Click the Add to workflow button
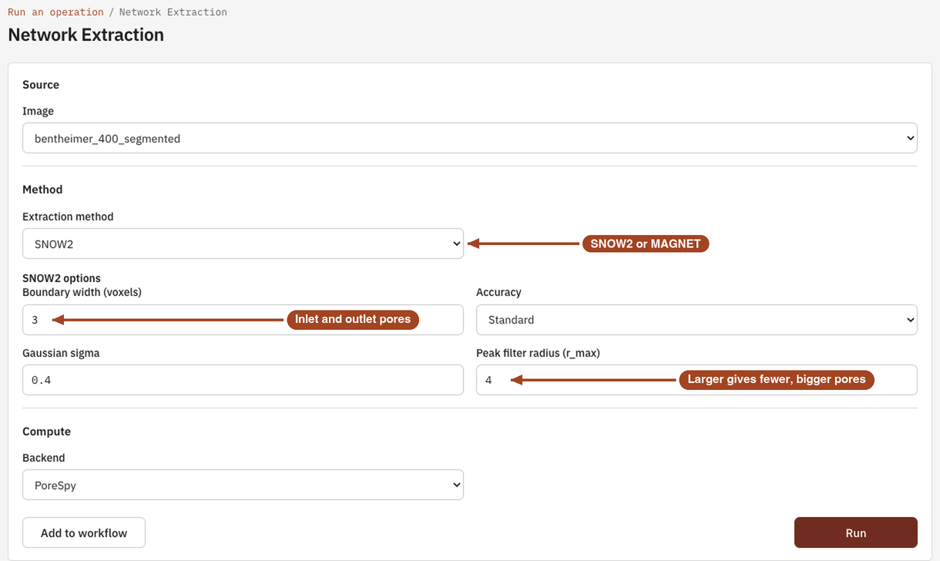This screenshot has width=940, height=561. pyautogui.click(x=84, y=532)
